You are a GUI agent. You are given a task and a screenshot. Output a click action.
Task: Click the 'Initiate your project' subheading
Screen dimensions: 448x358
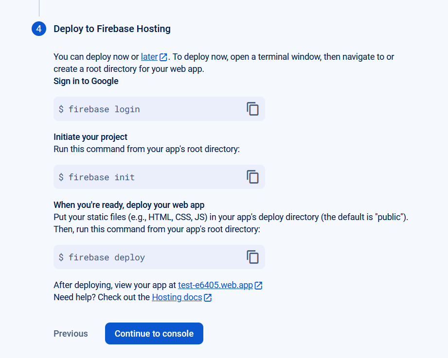click(90, 137)
